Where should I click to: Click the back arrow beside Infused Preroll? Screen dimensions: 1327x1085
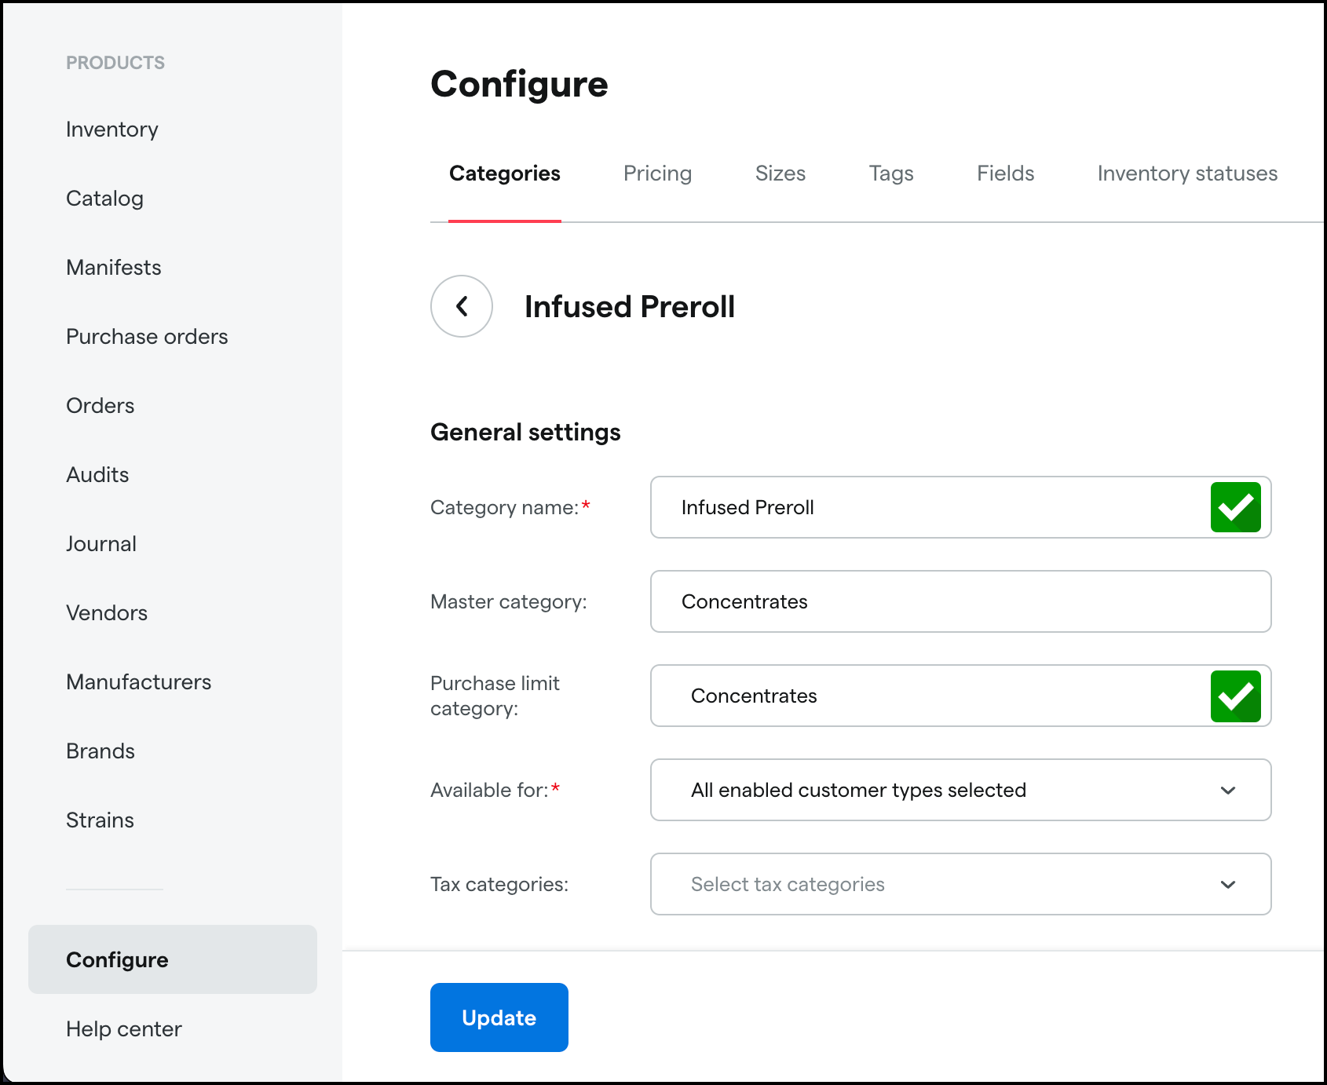[462, 306]
